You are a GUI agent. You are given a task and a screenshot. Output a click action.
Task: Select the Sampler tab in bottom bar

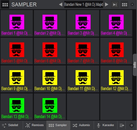click(58, 125)
